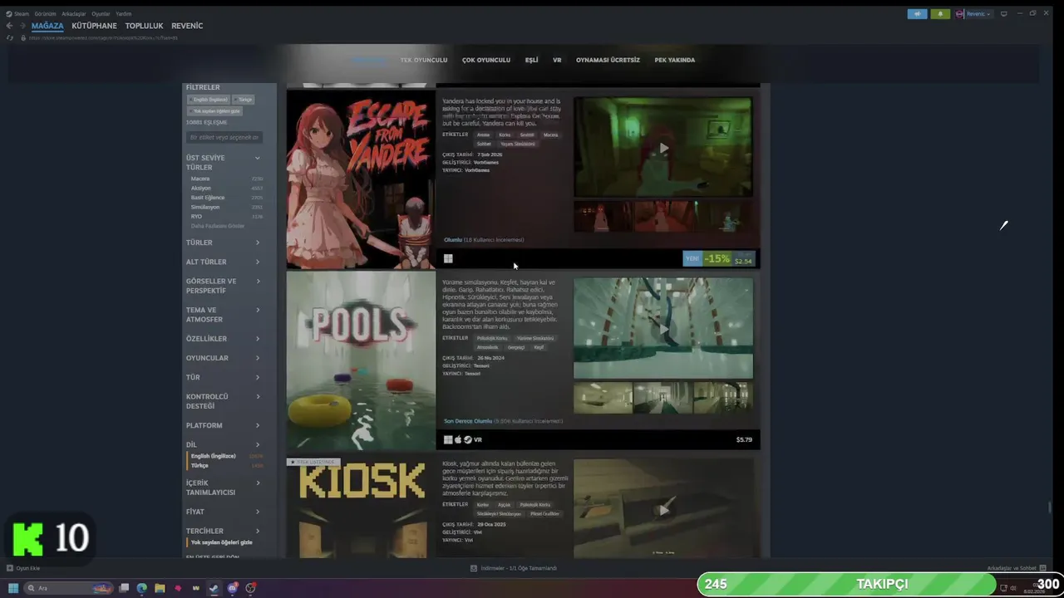Reload the store page with refresh icon
1064x598 pixels.
(x=11, y=37)
